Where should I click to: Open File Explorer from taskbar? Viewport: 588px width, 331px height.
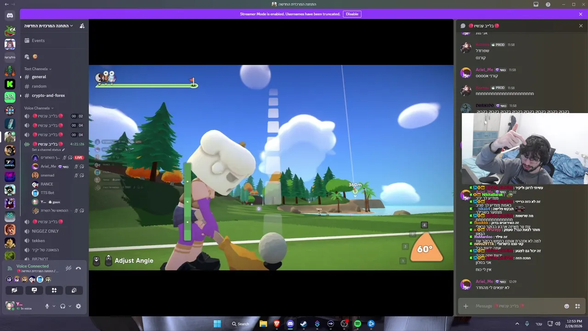click(x=263, y=324)
